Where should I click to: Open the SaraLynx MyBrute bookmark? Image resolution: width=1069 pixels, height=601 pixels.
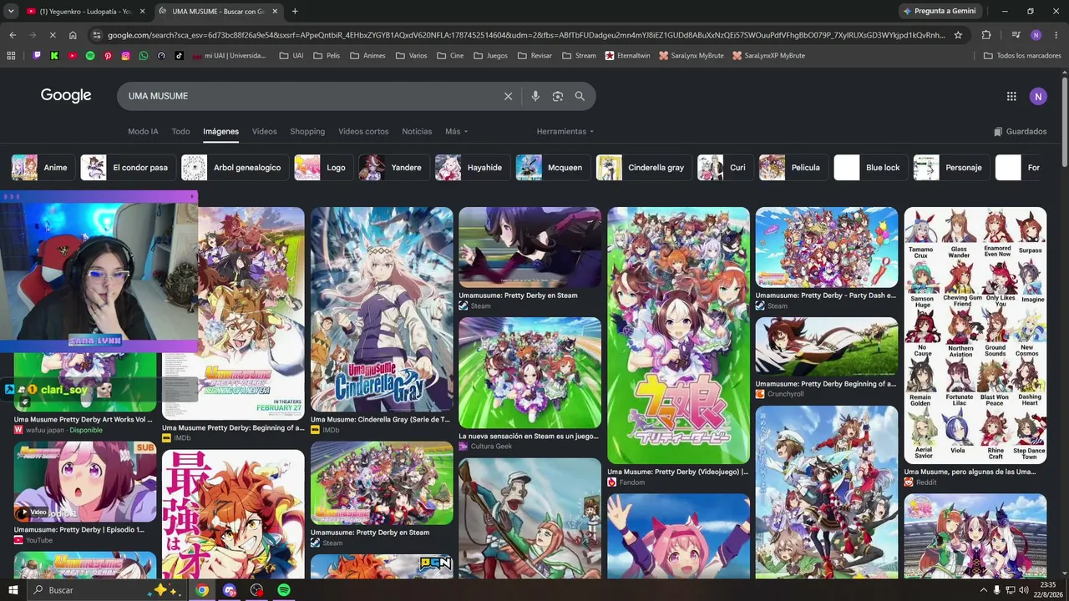click(692, 56)
